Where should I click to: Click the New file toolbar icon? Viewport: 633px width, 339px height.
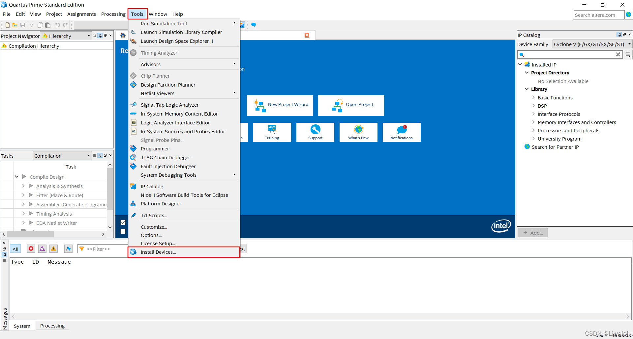[7, 25]
